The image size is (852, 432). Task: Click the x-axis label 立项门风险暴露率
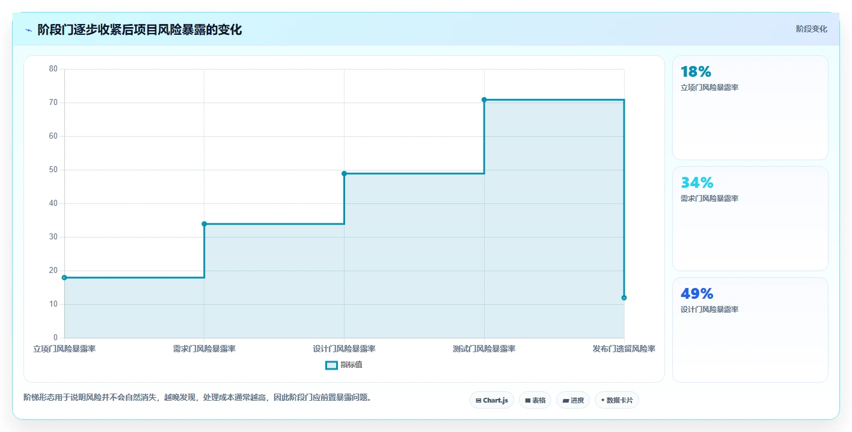[x=64, y=349]
